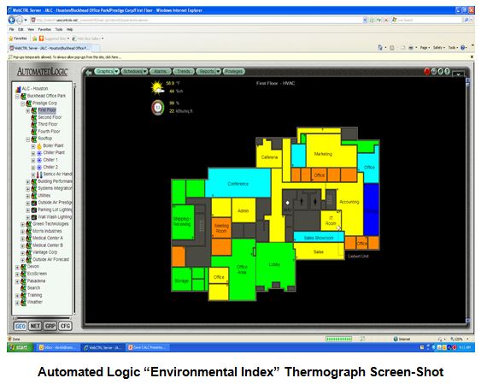Select the NET tree view button
The width and height of the screenshot is (481, 384).
tap(35, 327)
